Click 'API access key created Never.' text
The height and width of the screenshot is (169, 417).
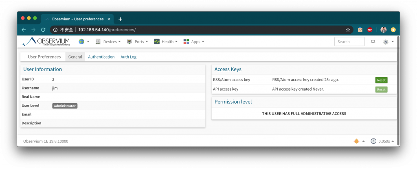[298, 89]
